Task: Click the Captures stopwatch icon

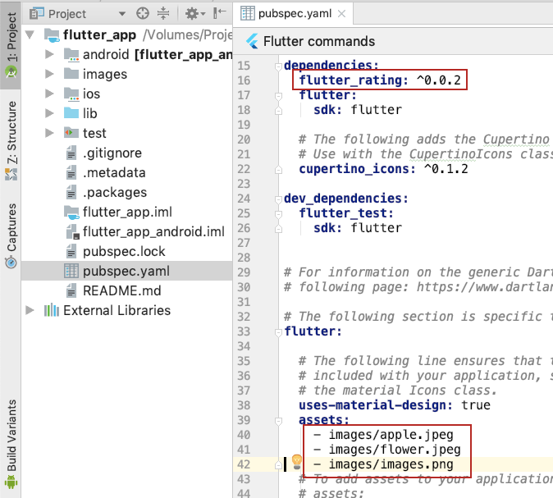Action: click(11, 263)
